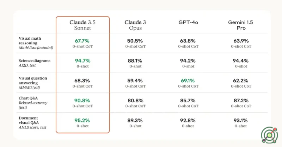The height and width of the screenshot is (147, 282).
Task: Click the green 67.7% MathVista score
Action: (82, 41)
